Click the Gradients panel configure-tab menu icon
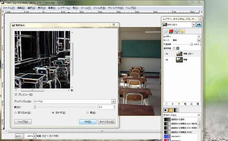Viewport: 228px width, 141px height. [x=199, y=115]
